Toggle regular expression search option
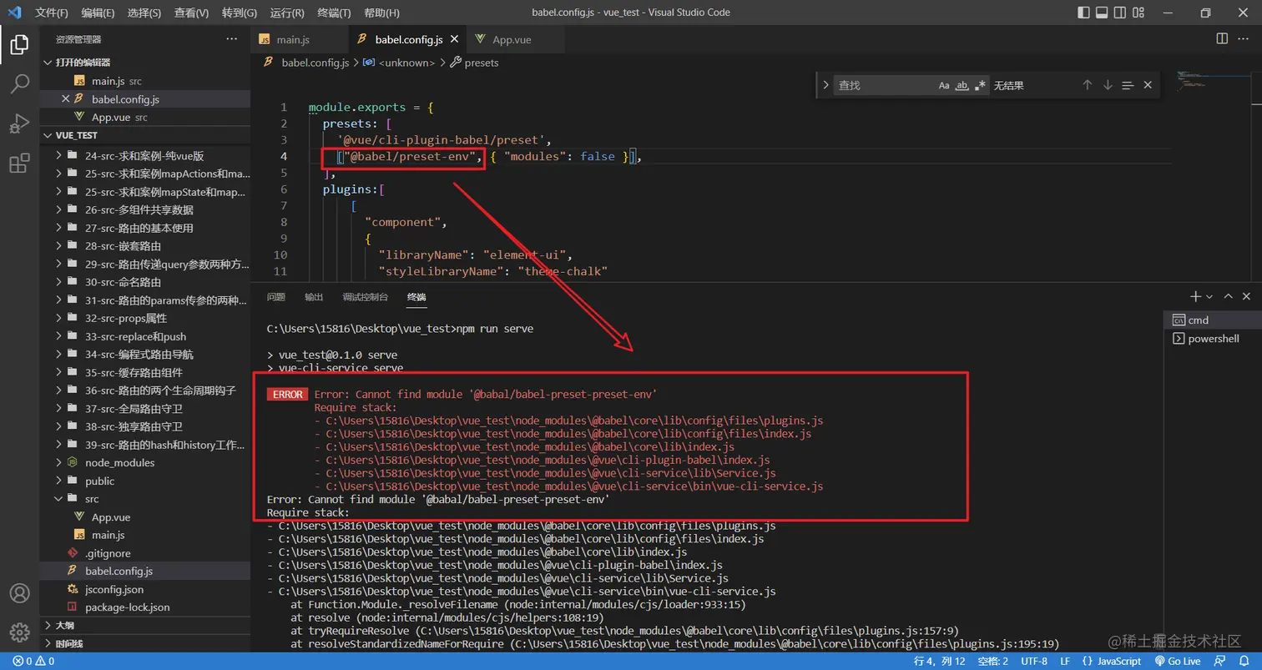Image resolution: width=1262 pixels, height=670 pixels. pos(980,85)
